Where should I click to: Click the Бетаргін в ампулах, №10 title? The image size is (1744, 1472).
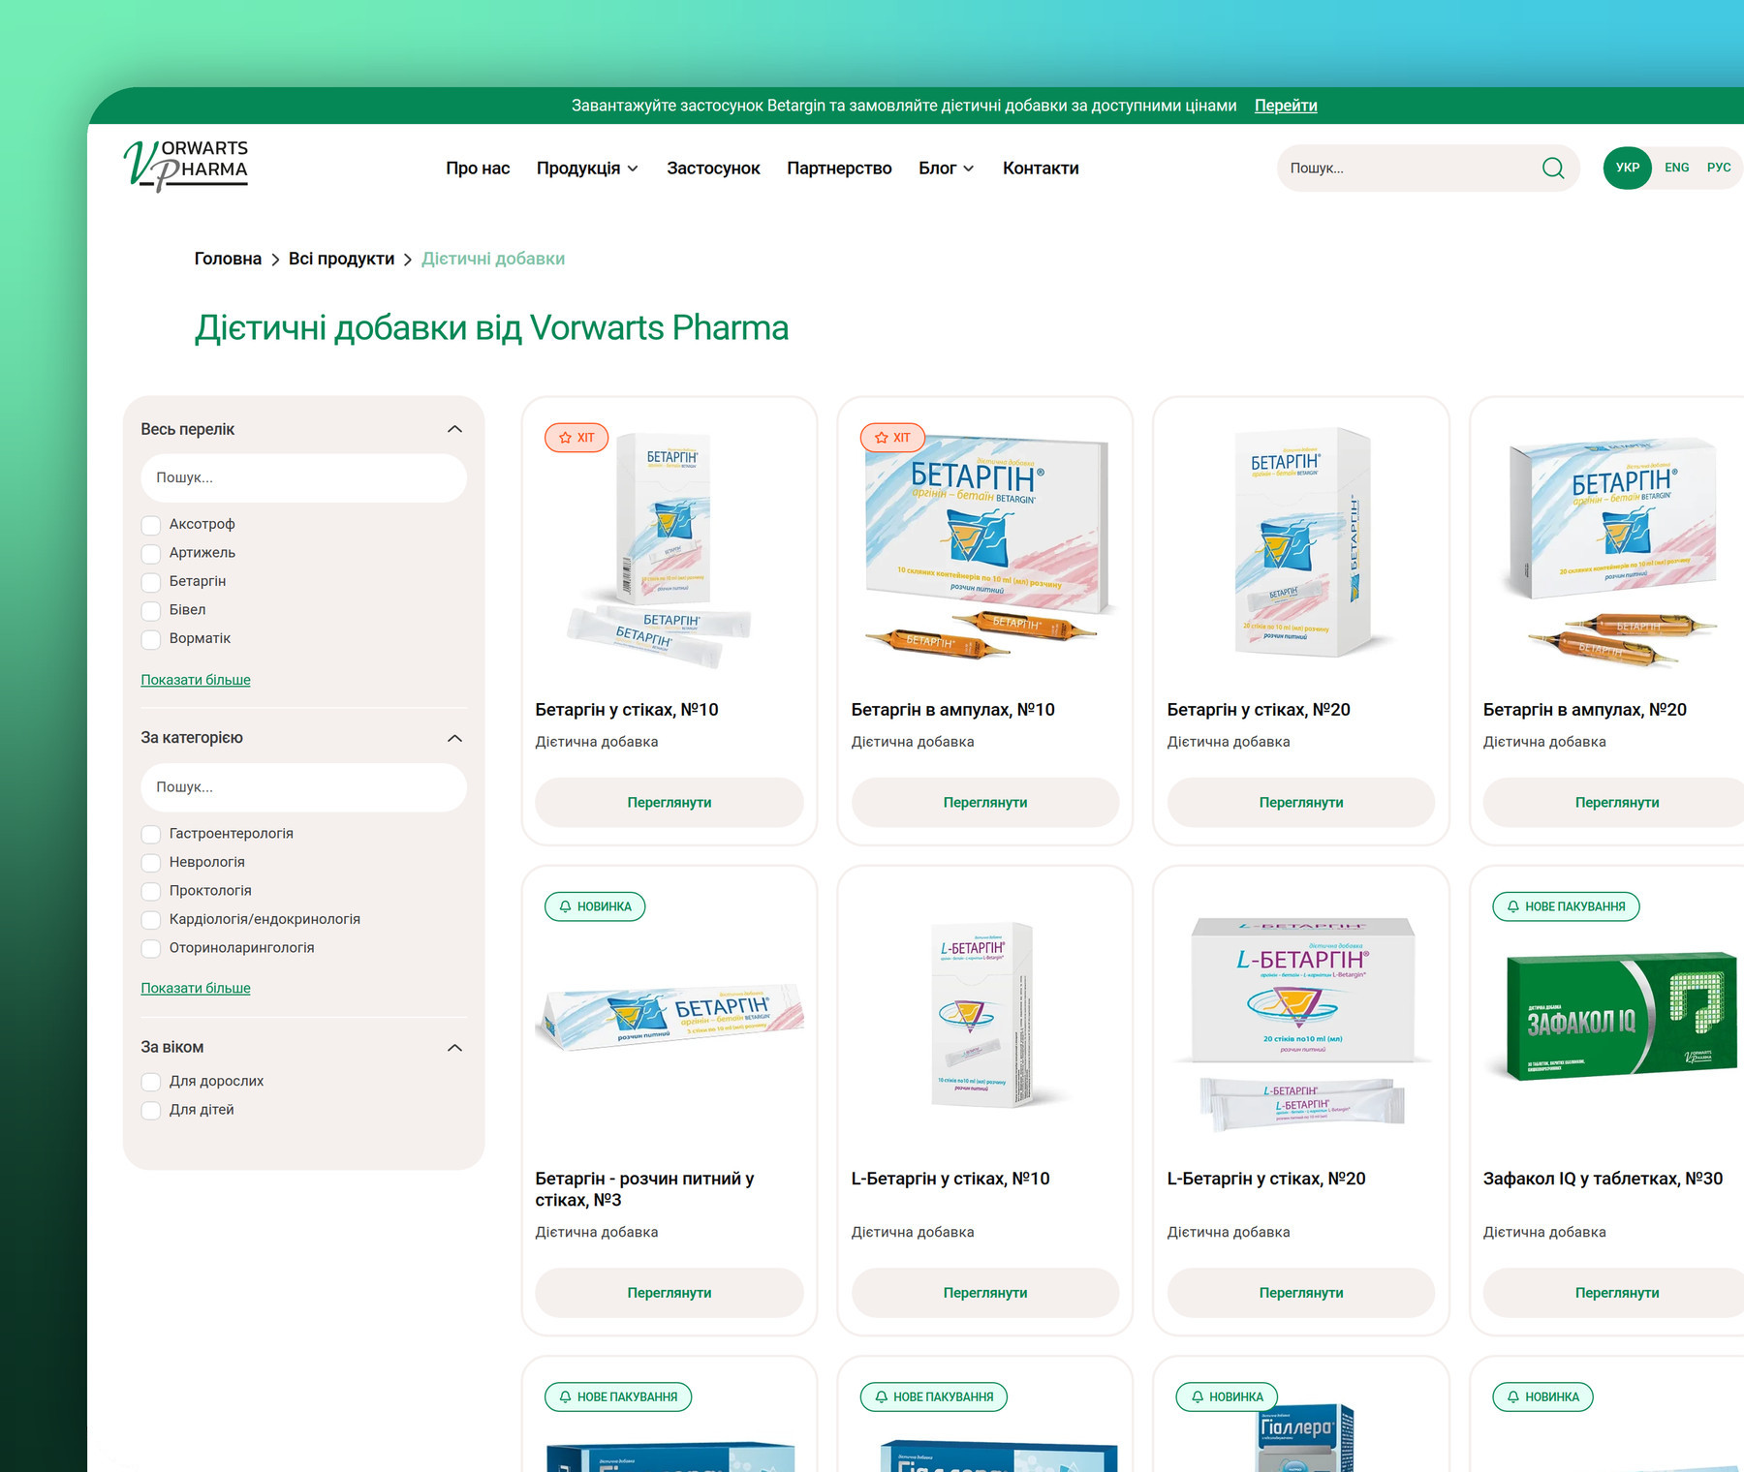(952, 710)
